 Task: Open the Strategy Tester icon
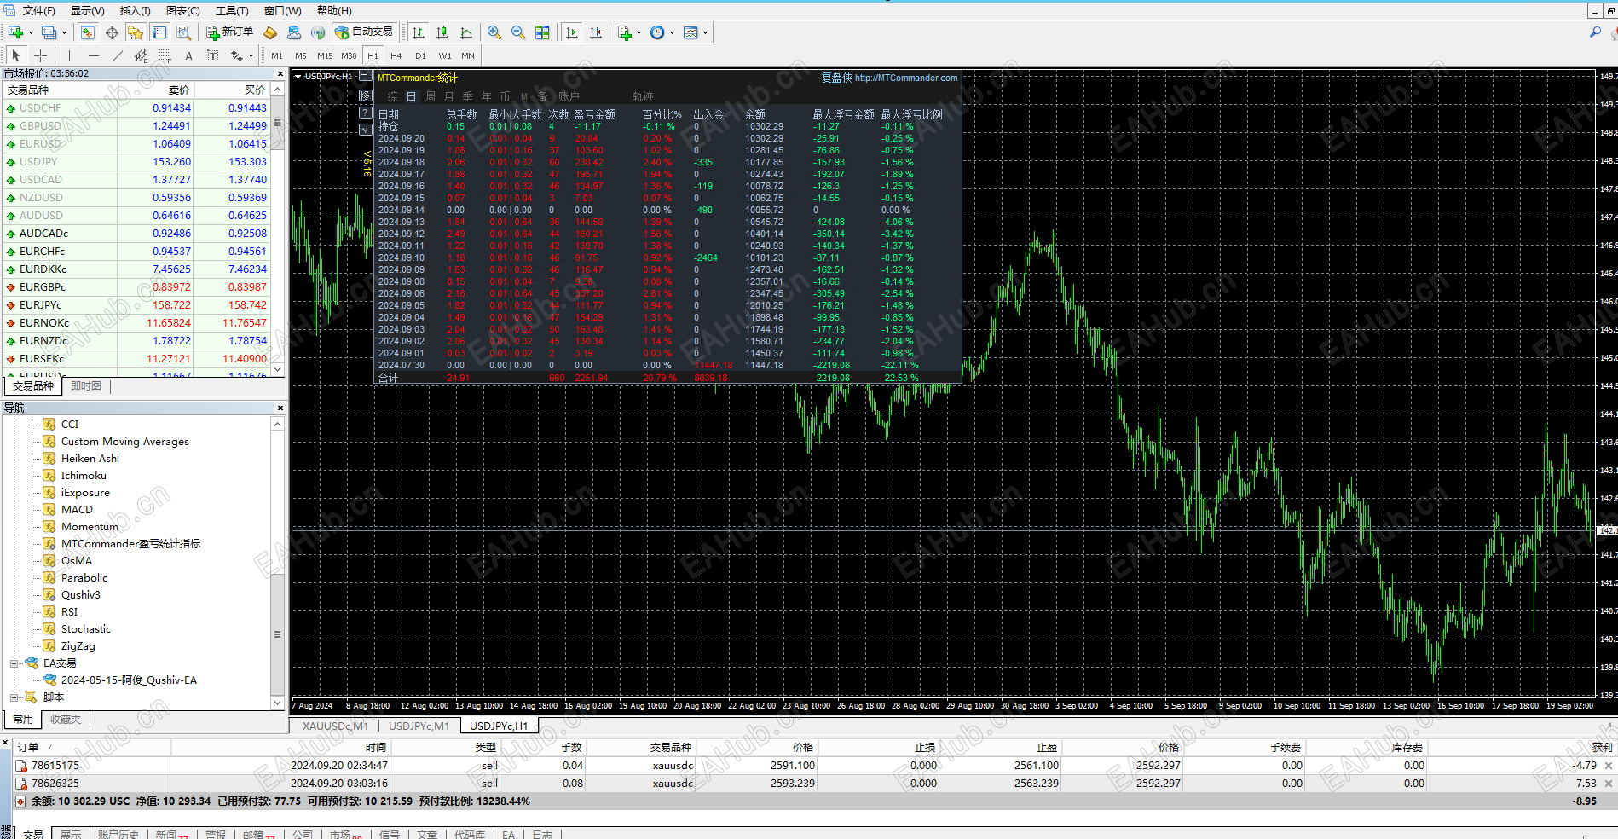[x=183, y=32]
